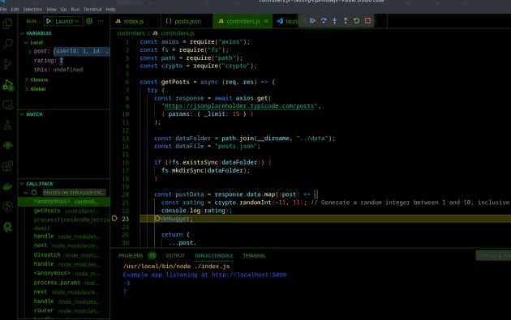
Task: Expand the Closure scope
Action: click(27, 79)
